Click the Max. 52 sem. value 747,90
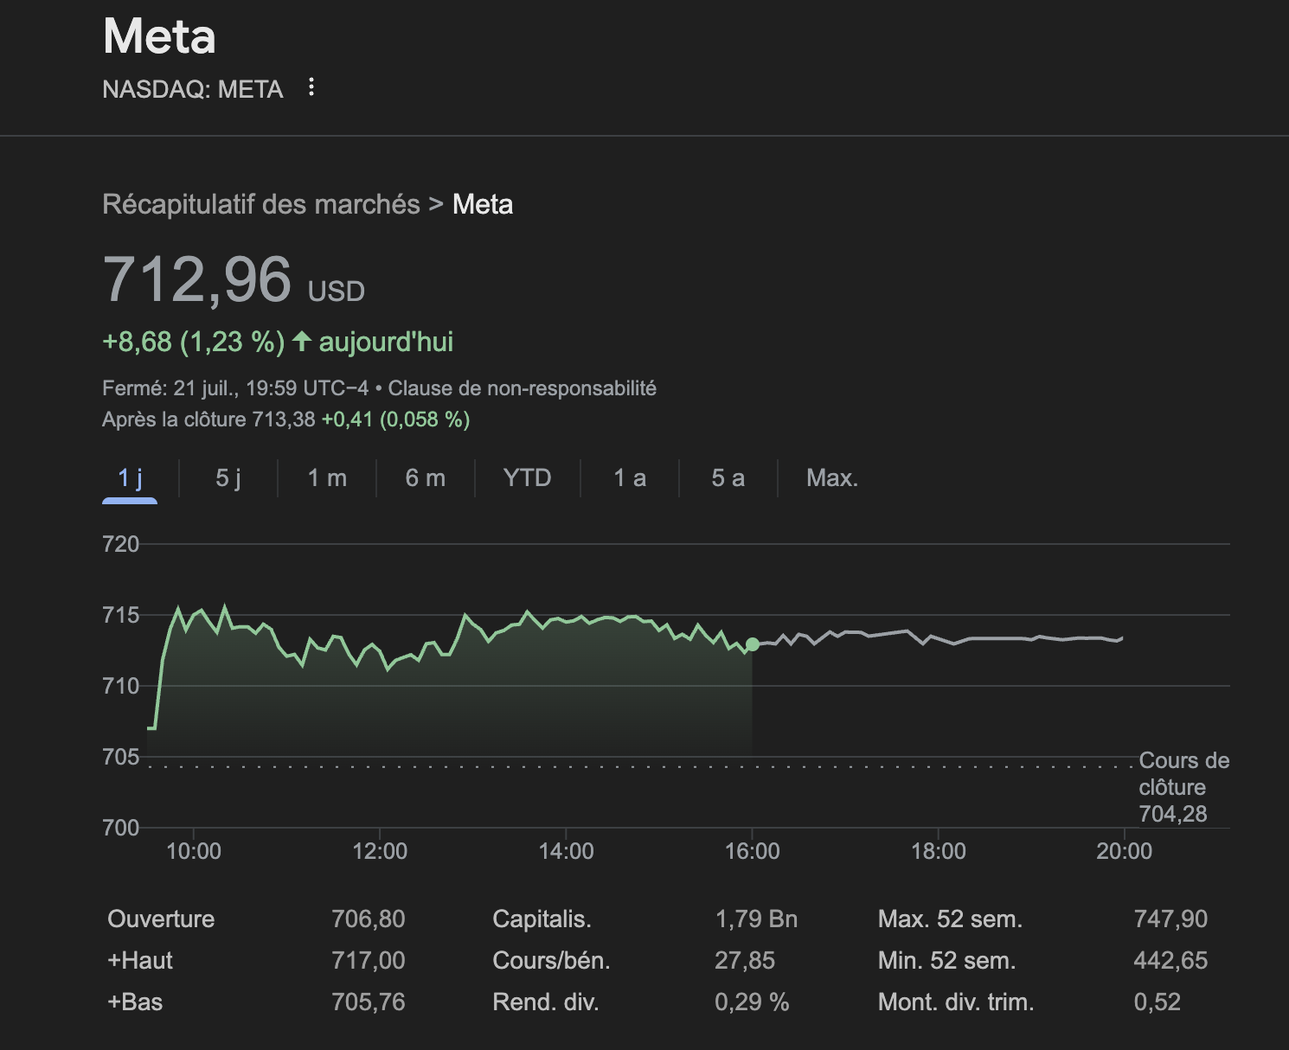Image resolution: width=1289 pixels, height=1050 pixels. [1170, 919]
